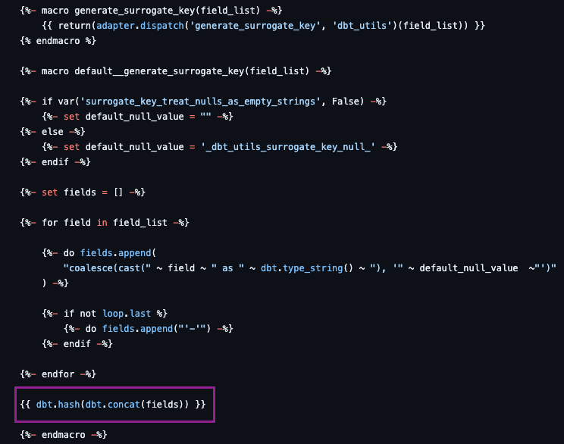Image resolution: width=564 pixels, height=444 pixels.
Task: Click 'loop.last' in the if condition
Action: coord(127,314)
